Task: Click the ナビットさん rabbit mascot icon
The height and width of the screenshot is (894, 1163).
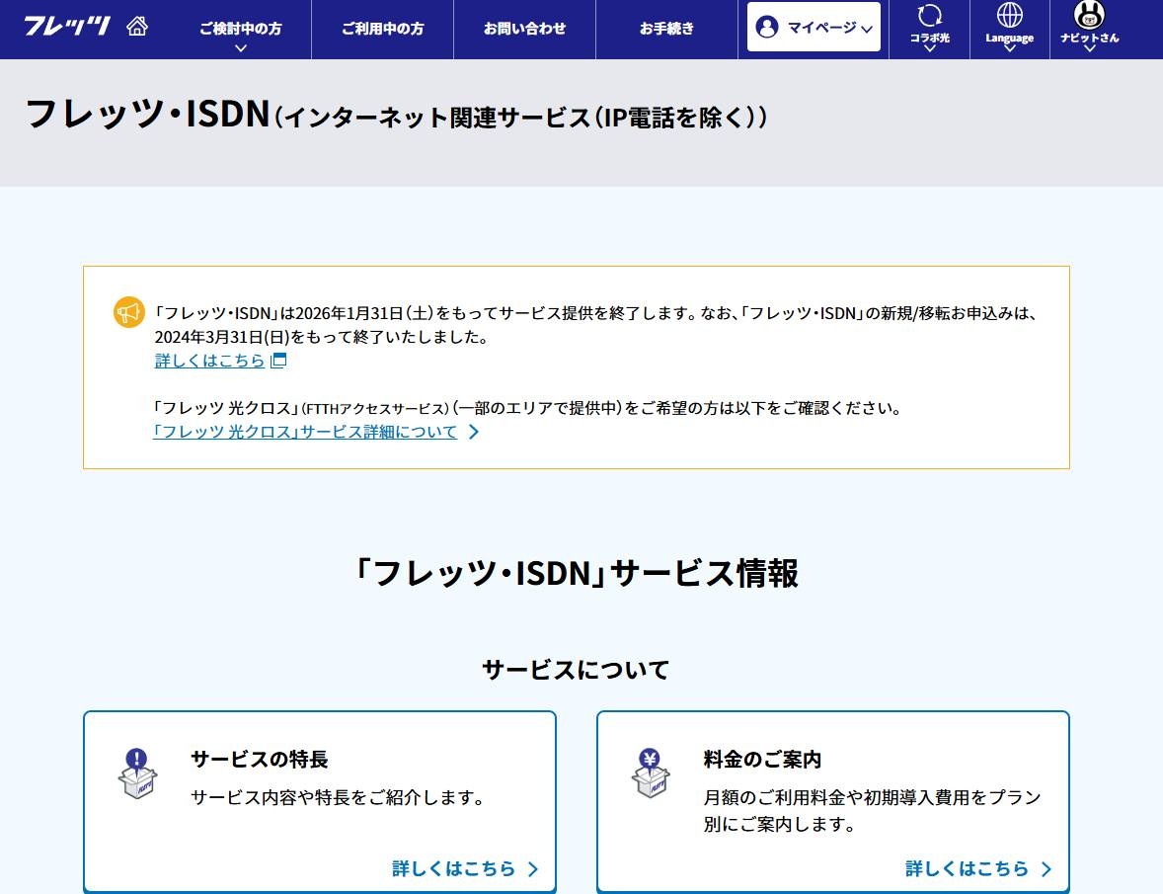Action: (x=1089, y=15)
